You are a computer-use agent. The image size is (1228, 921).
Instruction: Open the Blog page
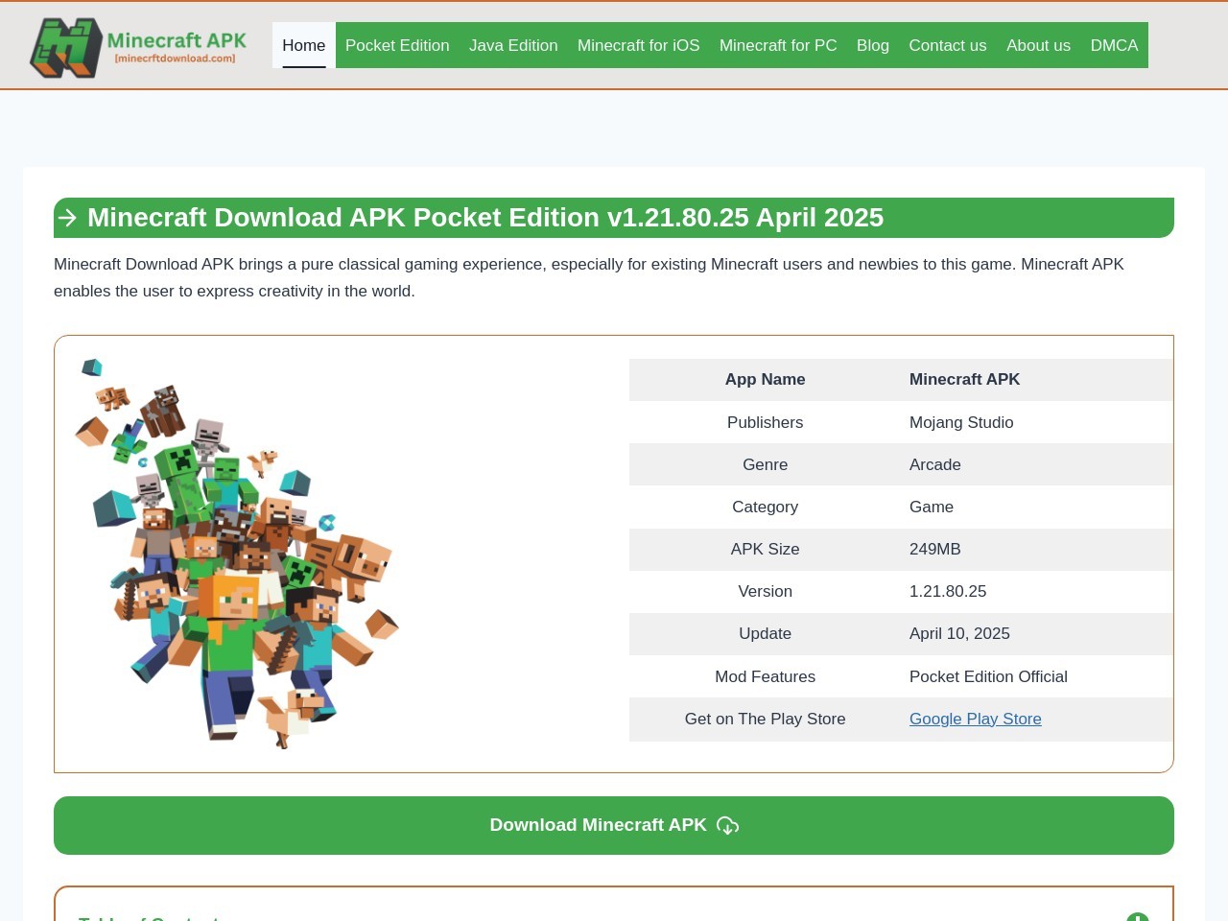tap(873, 45)
